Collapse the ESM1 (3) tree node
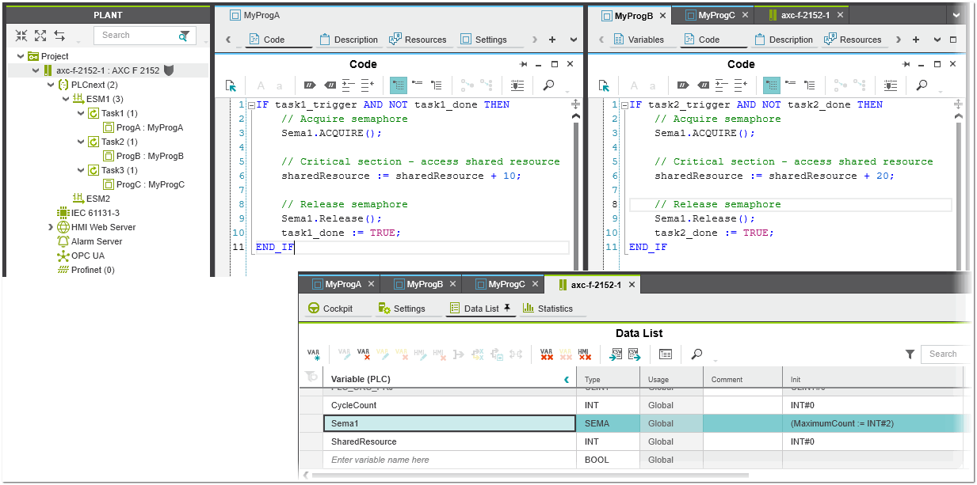Image resolution: width=977 pixels, height=485 pixels. [x=67, y=99]
